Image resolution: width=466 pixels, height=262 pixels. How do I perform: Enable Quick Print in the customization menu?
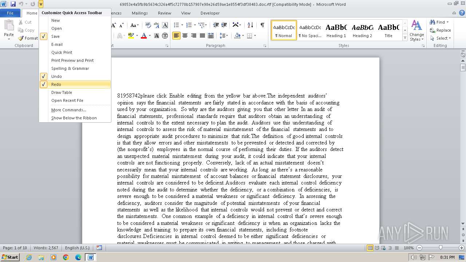click(x=75, y=52)
